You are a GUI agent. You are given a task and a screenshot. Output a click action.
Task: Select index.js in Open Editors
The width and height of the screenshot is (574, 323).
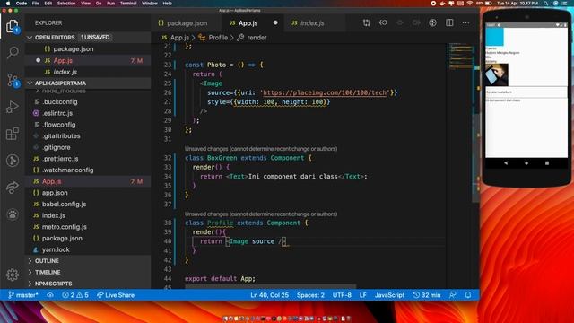pyautogui.click(x=88, y=72)
